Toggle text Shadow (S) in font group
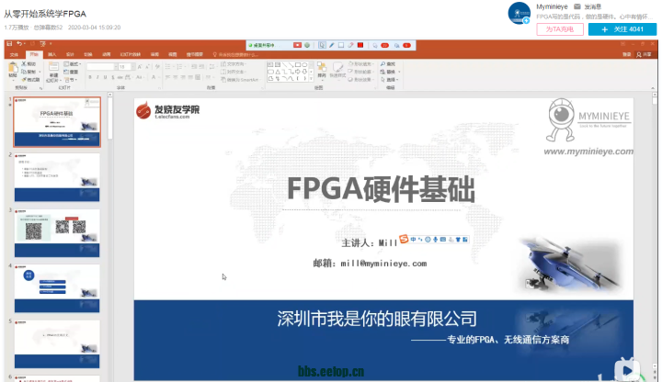The height and width of the screenshot is (382, 662). (113, 77)
